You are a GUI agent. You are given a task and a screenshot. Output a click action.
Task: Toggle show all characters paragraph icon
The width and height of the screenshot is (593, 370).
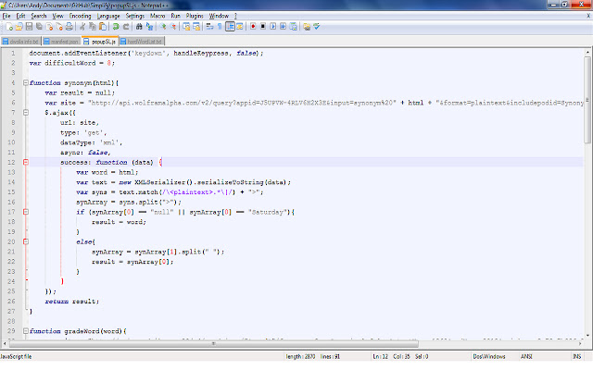click(x=220, y=27)
